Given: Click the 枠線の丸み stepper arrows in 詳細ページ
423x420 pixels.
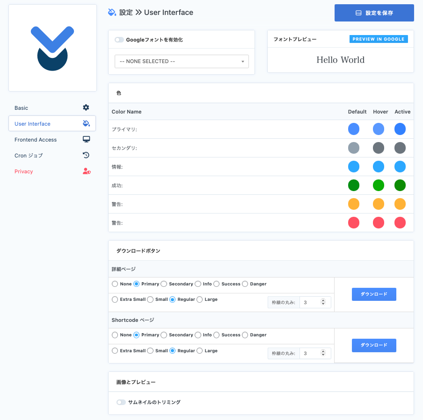Looking at the screenshot, I should 323,303.
